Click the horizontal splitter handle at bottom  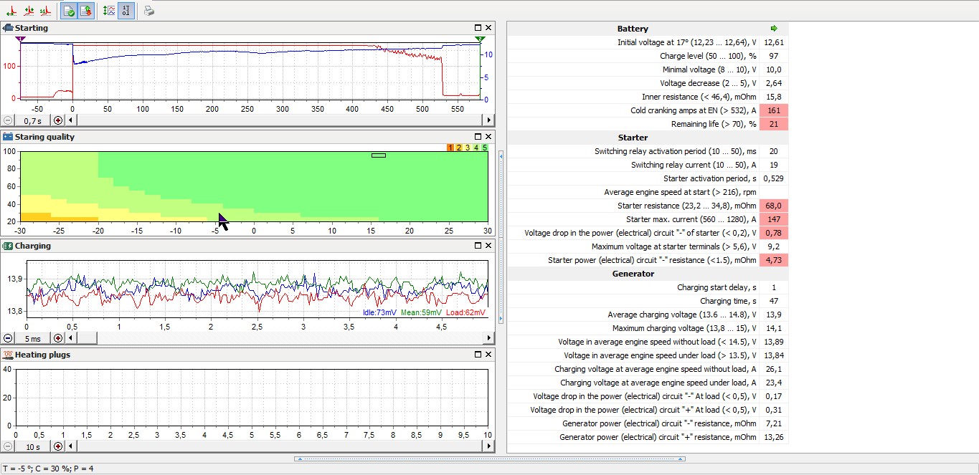(489, 458)
